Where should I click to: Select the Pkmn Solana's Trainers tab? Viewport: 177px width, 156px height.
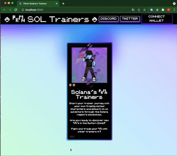(x=38, y=4)
